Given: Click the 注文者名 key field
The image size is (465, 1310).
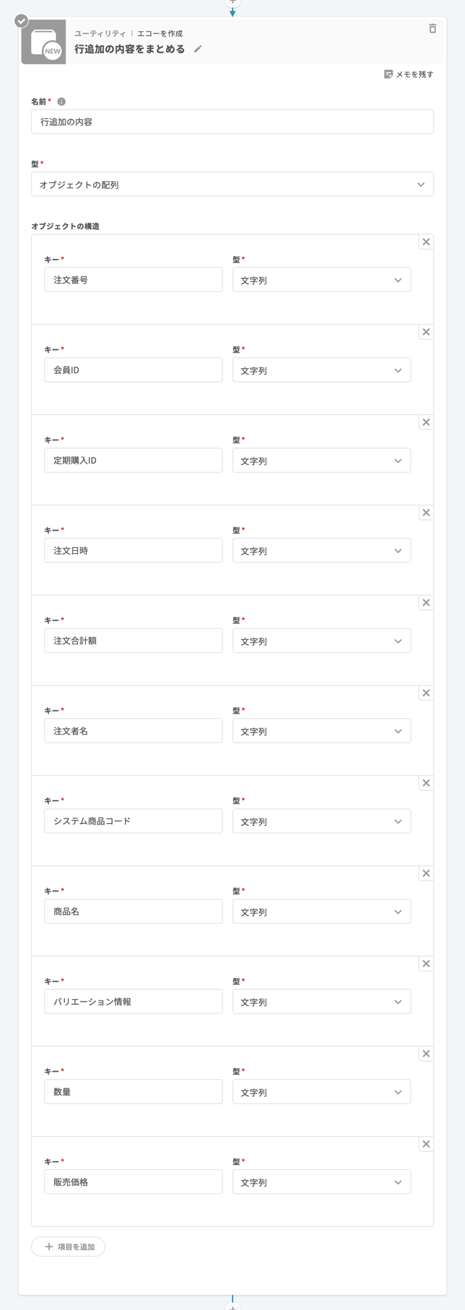Looking at the screenshot, I should (133, 731).
